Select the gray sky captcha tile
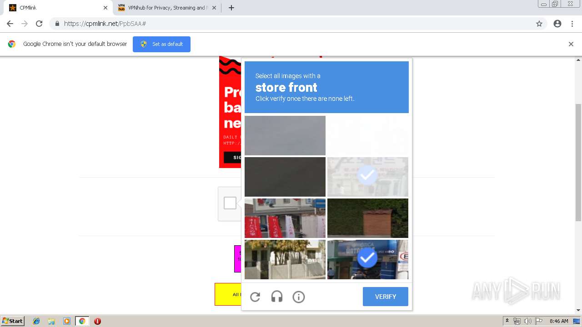Viewport: 582px width, 327px height. 285,135
